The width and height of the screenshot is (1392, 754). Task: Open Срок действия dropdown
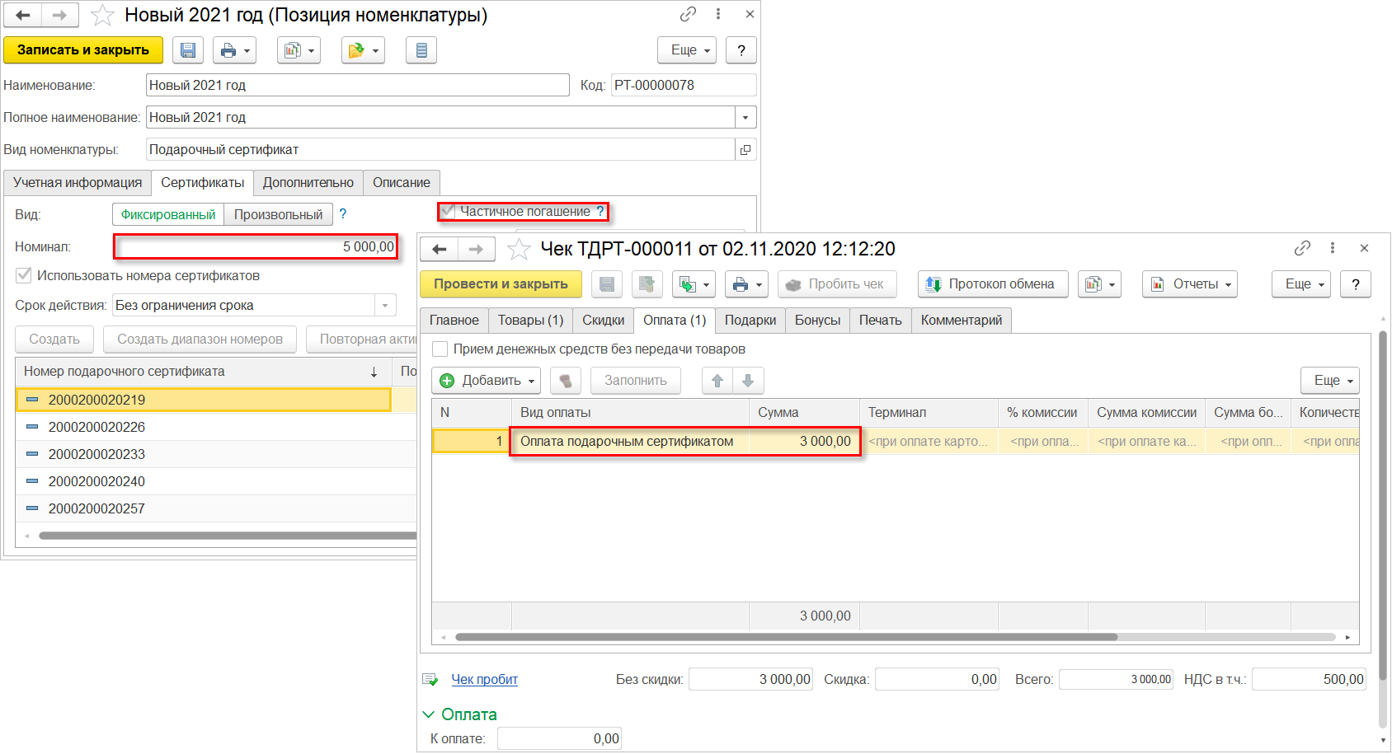(x=385, y=305)
